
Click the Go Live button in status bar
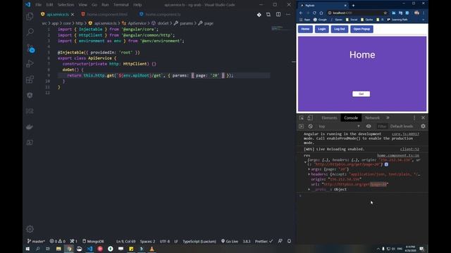(x=230, y=241)
